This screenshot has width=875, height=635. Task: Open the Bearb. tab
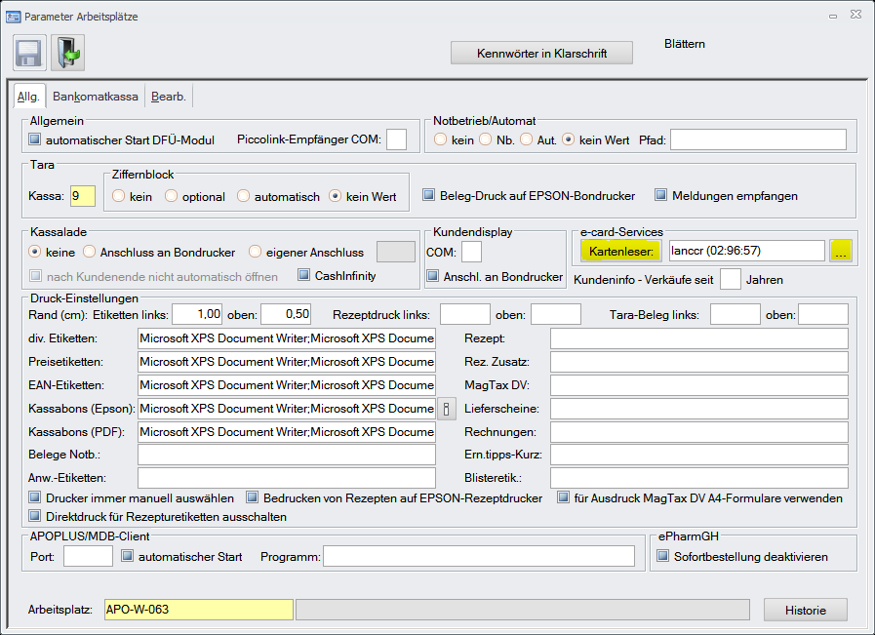pyautogui.click(x=169, y=97)
